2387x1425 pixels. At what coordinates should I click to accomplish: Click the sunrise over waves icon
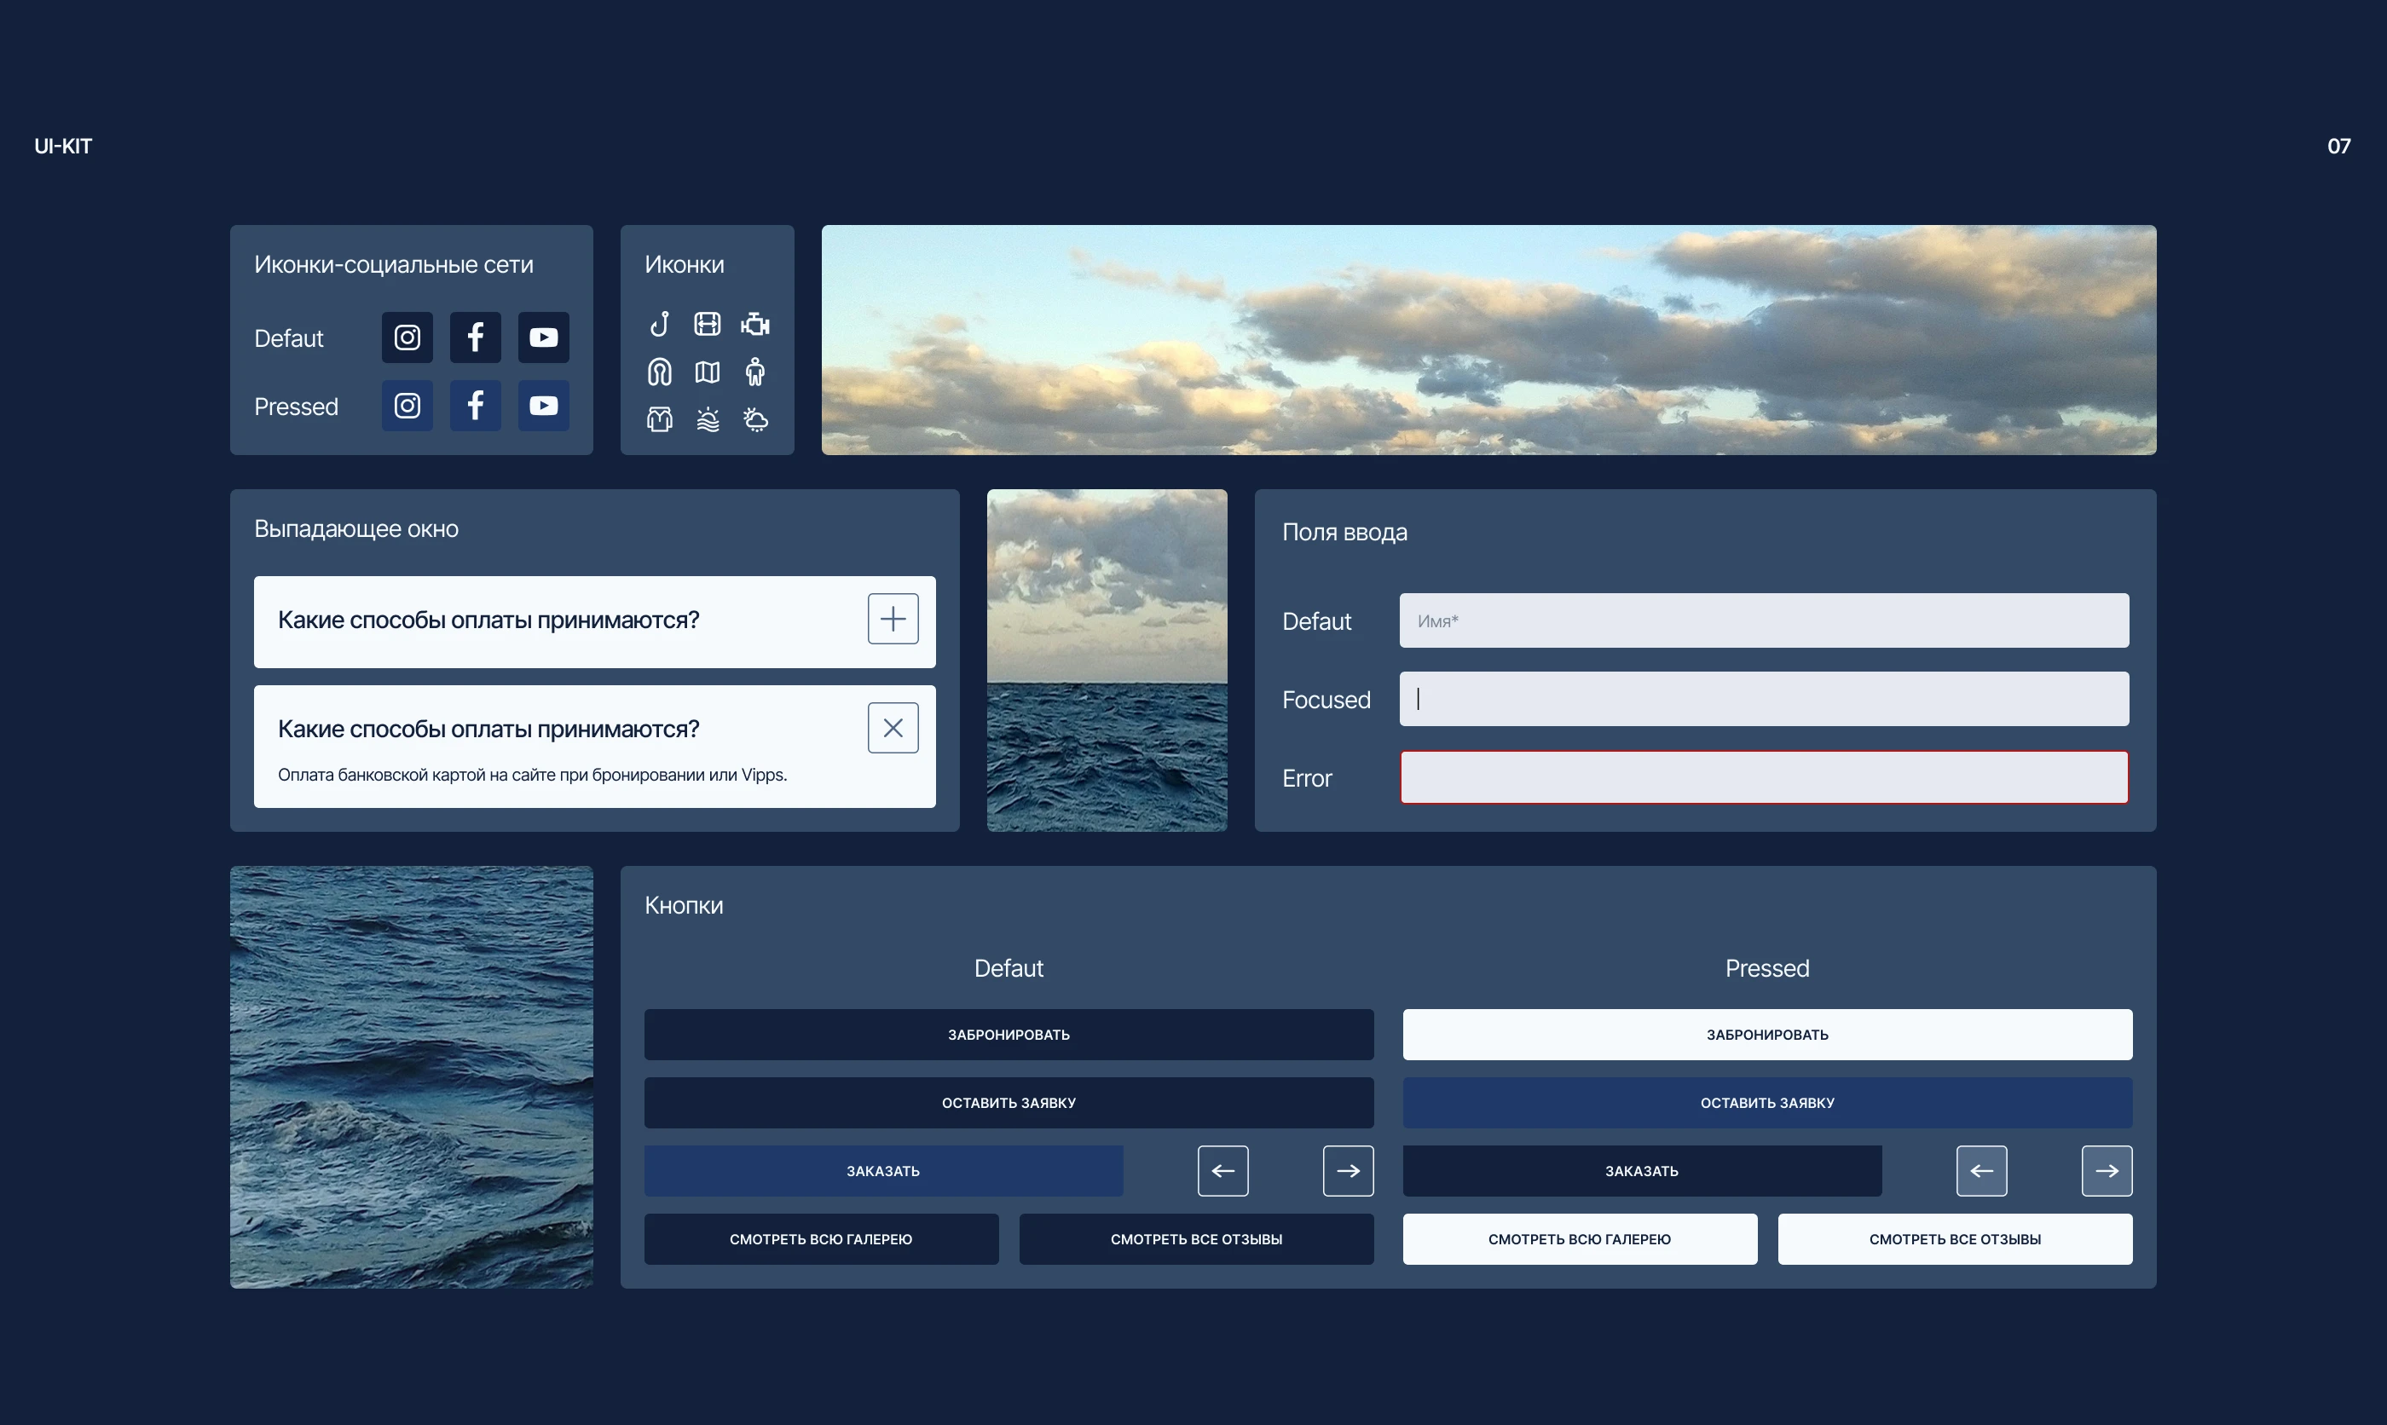tap(707, 419)
